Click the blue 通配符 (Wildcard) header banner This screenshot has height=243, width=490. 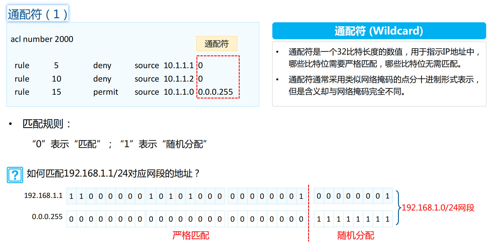click(379, 31)
